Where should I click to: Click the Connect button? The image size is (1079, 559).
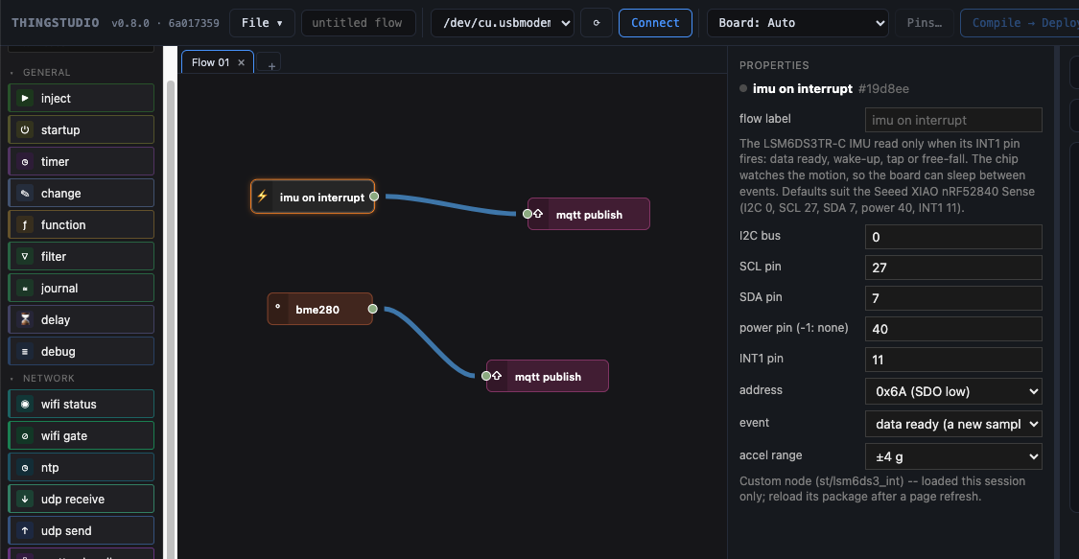[655, 23]
